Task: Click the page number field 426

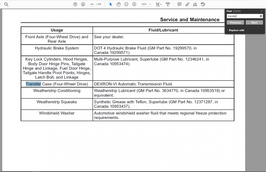Action: click(x=92, y=4)
